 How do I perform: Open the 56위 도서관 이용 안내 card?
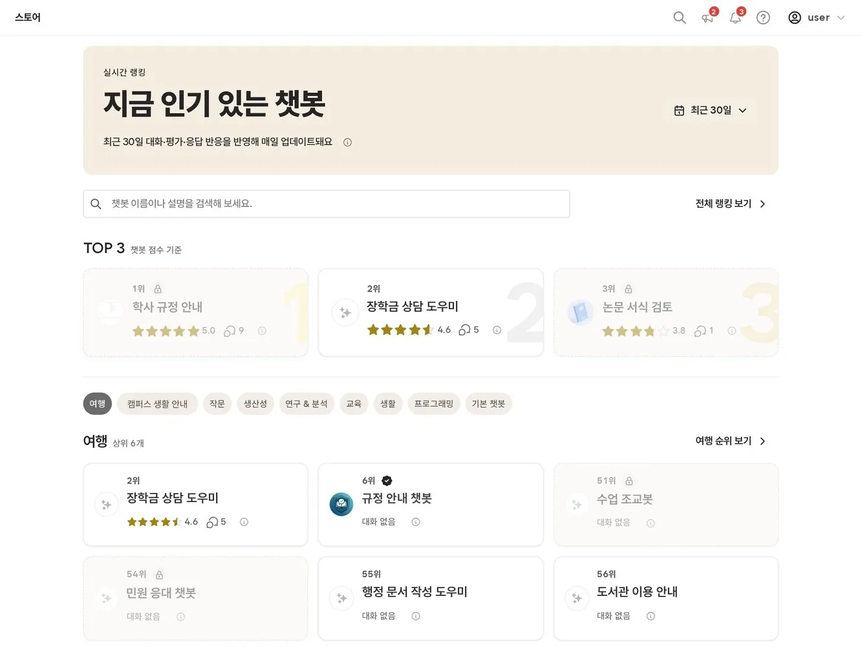point(666,598)
